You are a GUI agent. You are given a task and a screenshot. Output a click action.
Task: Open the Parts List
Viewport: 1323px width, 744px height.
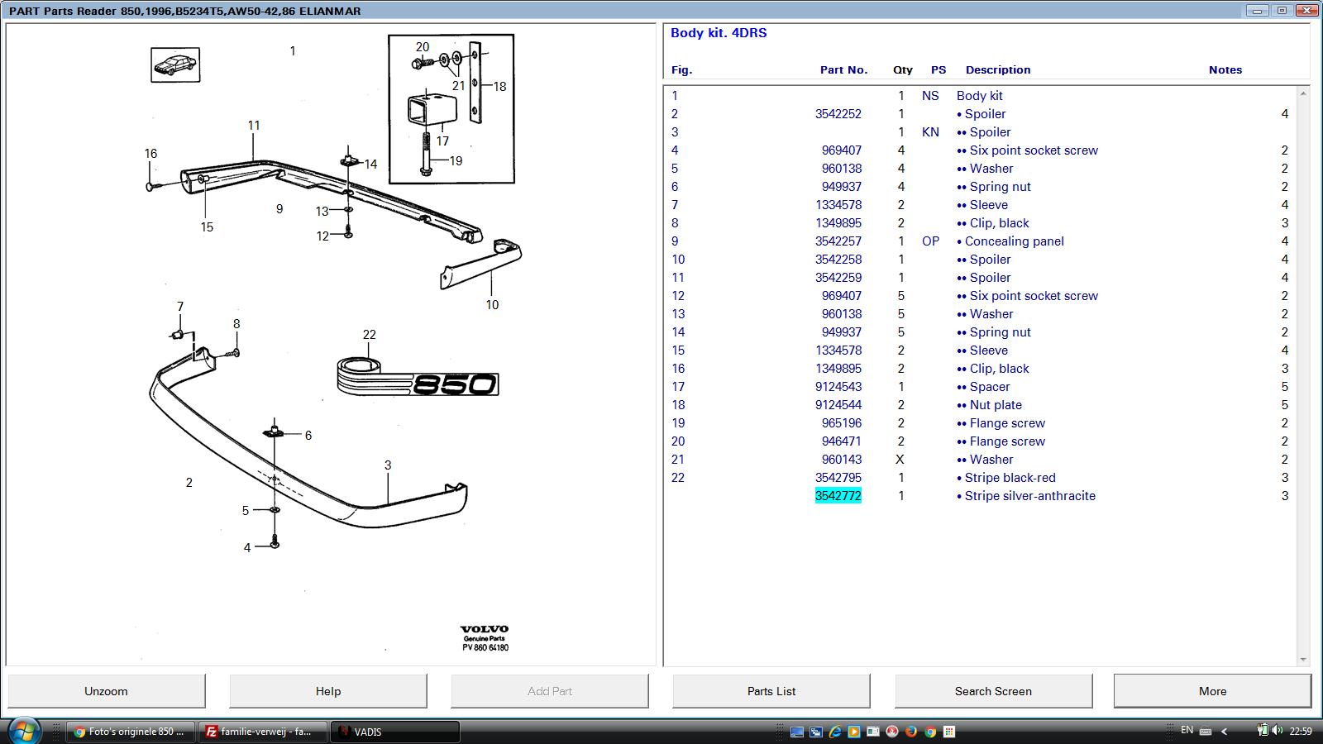coord(771,691)
